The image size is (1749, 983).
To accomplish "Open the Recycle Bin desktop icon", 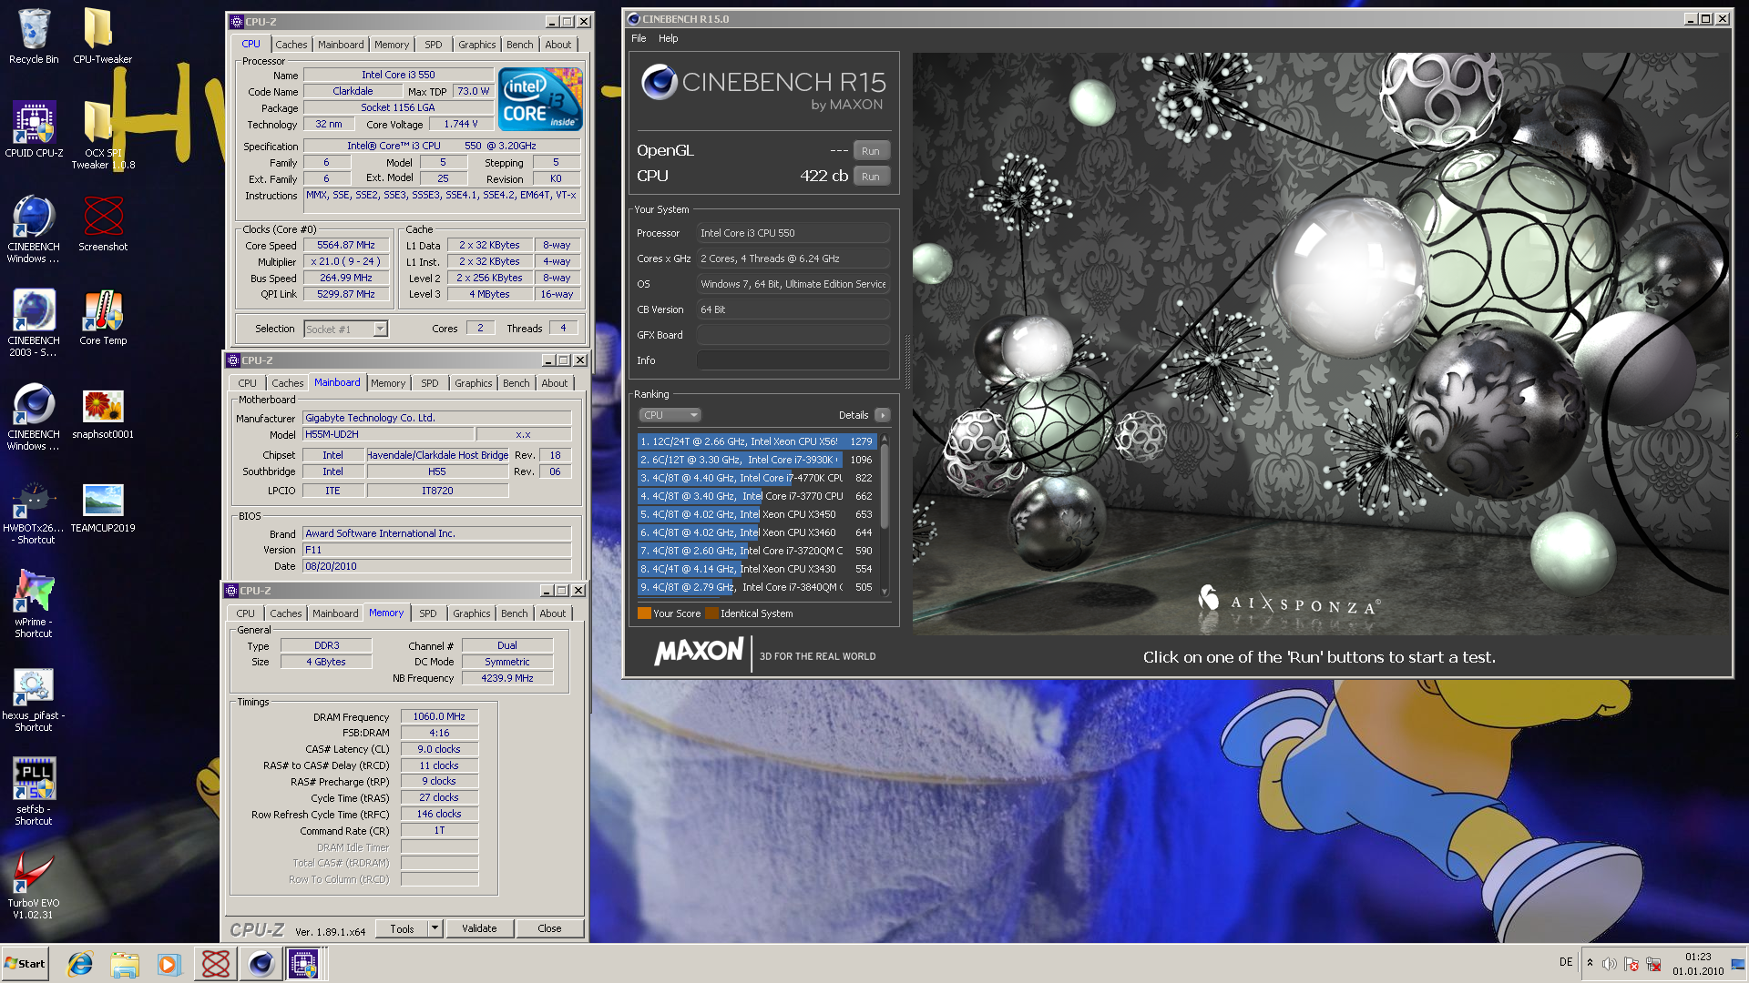I will [x=34, y=36].
